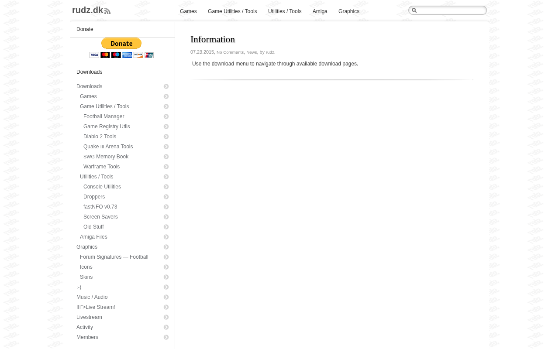
Task: Click the arrow icon next to Music / Audio
Action: 166,297
